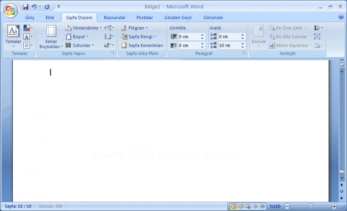Select the Sayfa Düzeni tab
The width and height of the screenshot is (347, 211).
pyautogui.click(x=79, y=18)
